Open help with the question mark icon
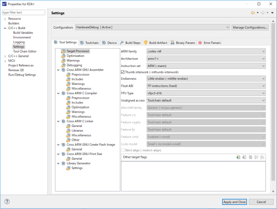Screen dimensions: 277x209 coord(7,202)
